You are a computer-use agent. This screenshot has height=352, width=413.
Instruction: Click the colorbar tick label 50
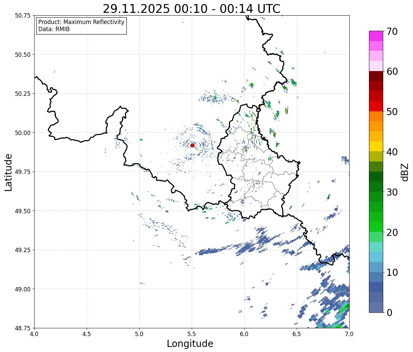click(392, 112)
